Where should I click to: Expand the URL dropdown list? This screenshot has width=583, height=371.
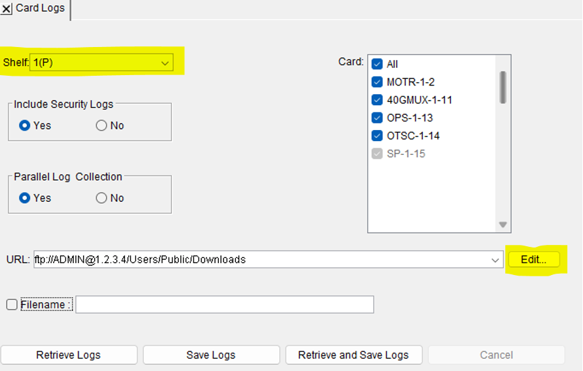coord(495,260)
